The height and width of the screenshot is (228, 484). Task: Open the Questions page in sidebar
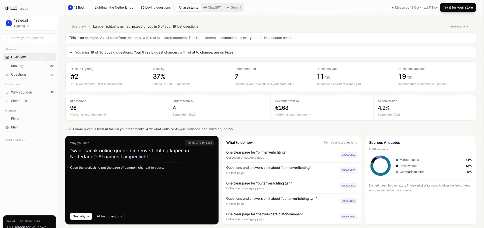point(29,75)
